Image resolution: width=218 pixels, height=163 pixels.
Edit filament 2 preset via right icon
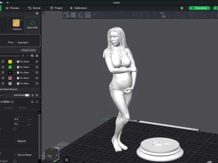tap(37, 62)
